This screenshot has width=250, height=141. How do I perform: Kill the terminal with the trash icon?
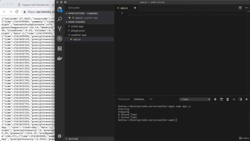pyautogui.click(x=227, y=99)
